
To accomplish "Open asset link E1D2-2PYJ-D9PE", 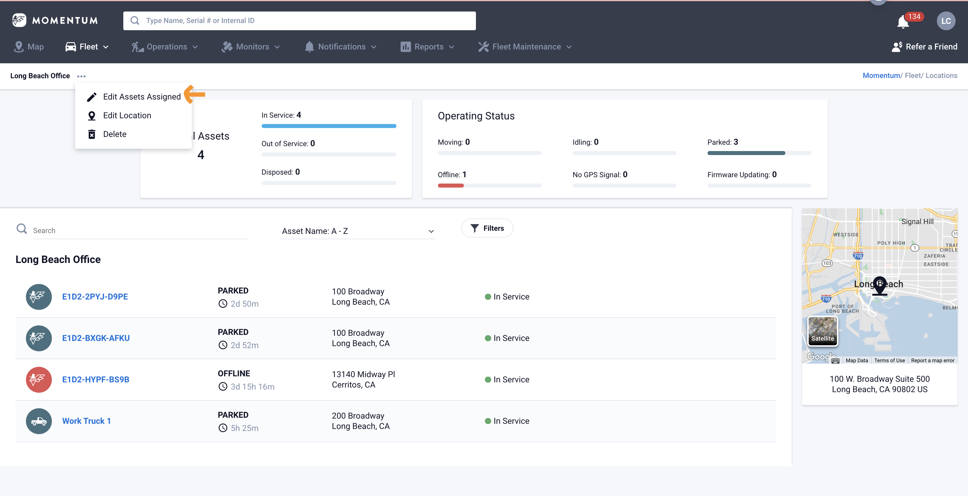I will 95,297.
